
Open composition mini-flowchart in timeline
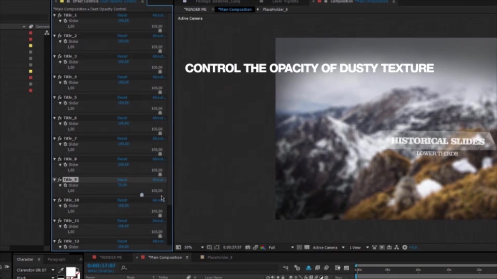coord(286,268)
